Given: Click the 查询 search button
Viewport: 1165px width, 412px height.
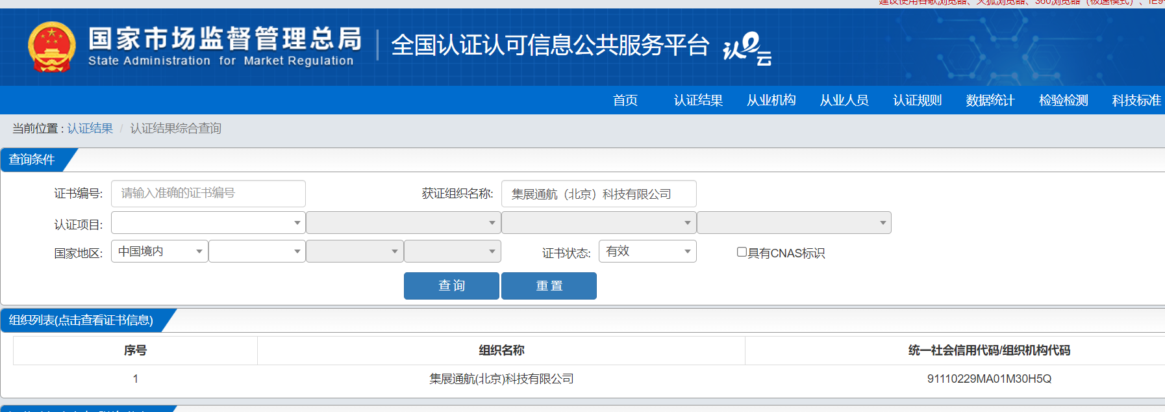Looking at the screenshot, I should [x=451, y=286].
